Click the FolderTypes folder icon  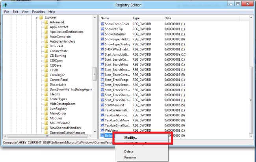tap(46, 99)
